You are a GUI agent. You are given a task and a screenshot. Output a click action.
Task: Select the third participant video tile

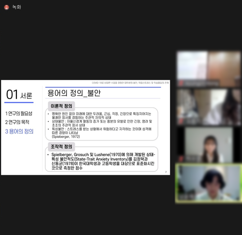209,145
